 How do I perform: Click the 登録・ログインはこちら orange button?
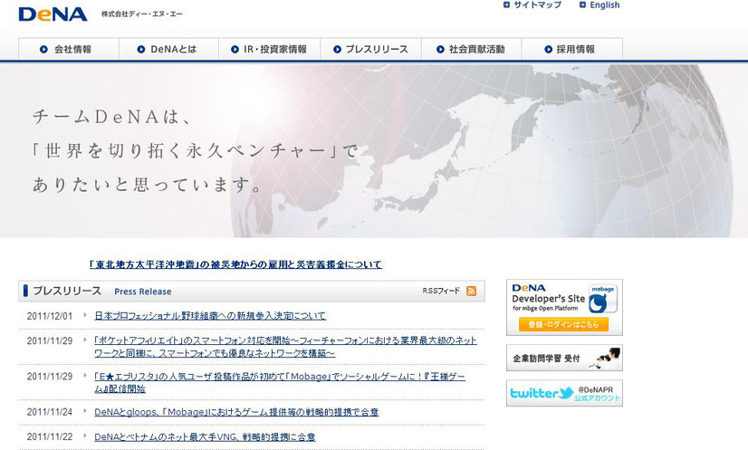pyautogui.click(x=563, y=324)
